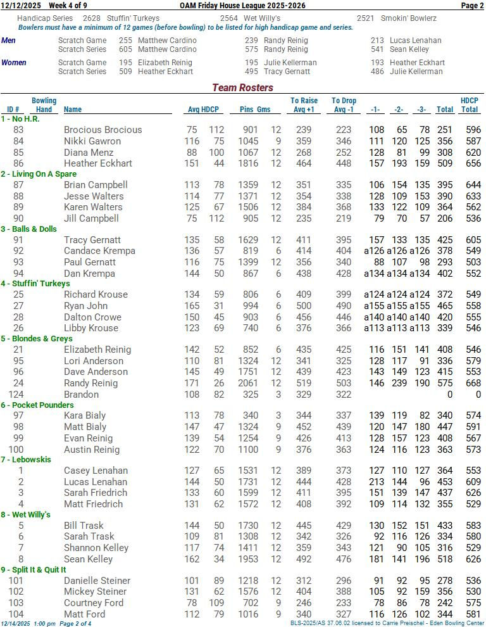
Task: Select the '2 - Living On A Spare' team heading
Action: coord(39,174)
